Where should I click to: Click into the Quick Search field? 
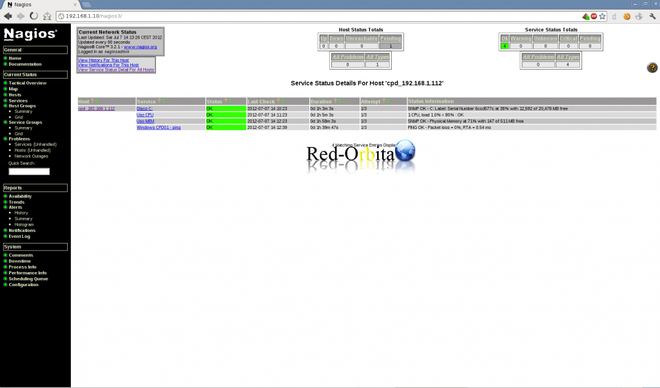coord(29,171)
